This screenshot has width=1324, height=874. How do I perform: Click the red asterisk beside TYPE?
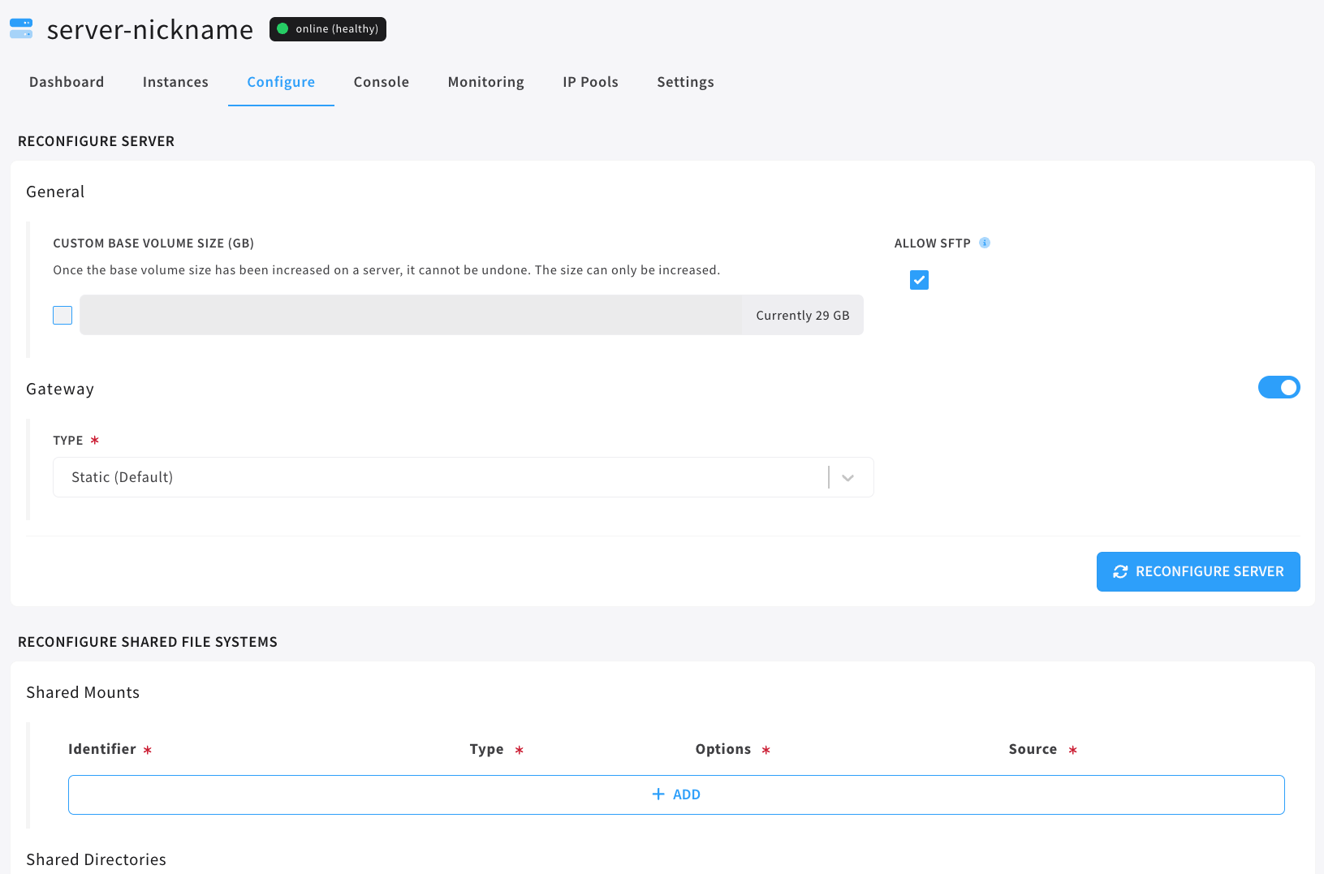(95, 441)
